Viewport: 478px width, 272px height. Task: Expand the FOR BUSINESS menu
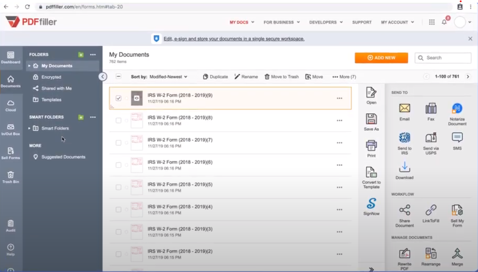point(282,22)
